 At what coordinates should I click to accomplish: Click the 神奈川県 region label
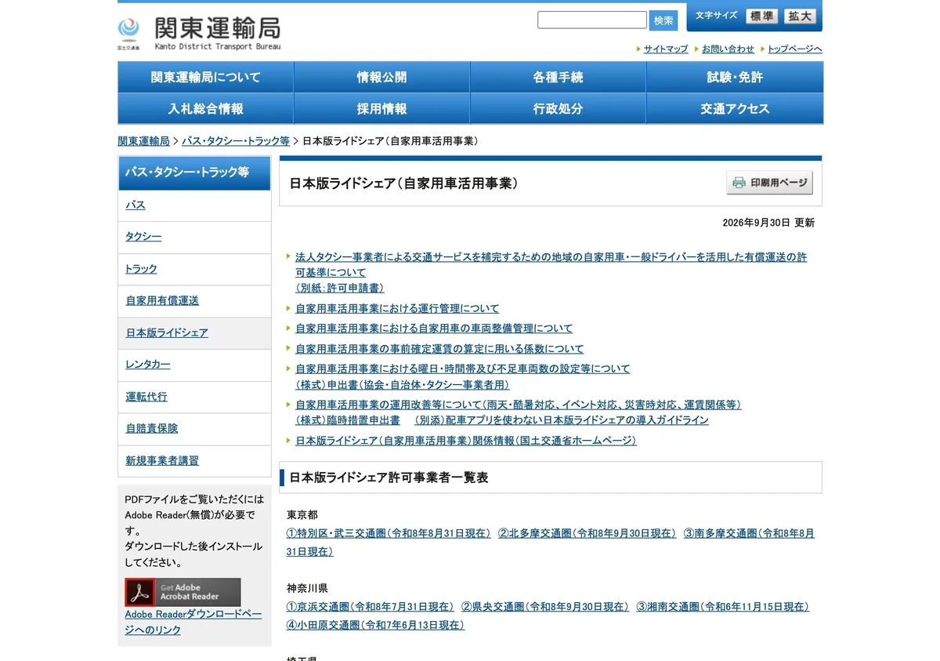tap(307, 588)
